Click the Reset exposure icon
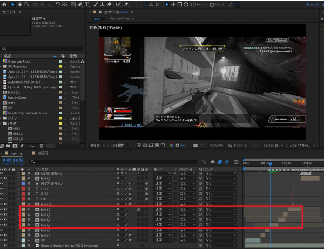 click(177, 145)
